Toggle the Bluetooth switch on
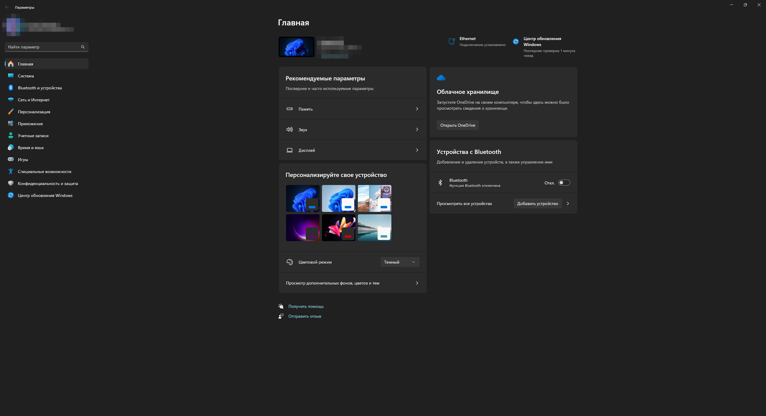This screenshot has width=766, height=416. point(564,183)
